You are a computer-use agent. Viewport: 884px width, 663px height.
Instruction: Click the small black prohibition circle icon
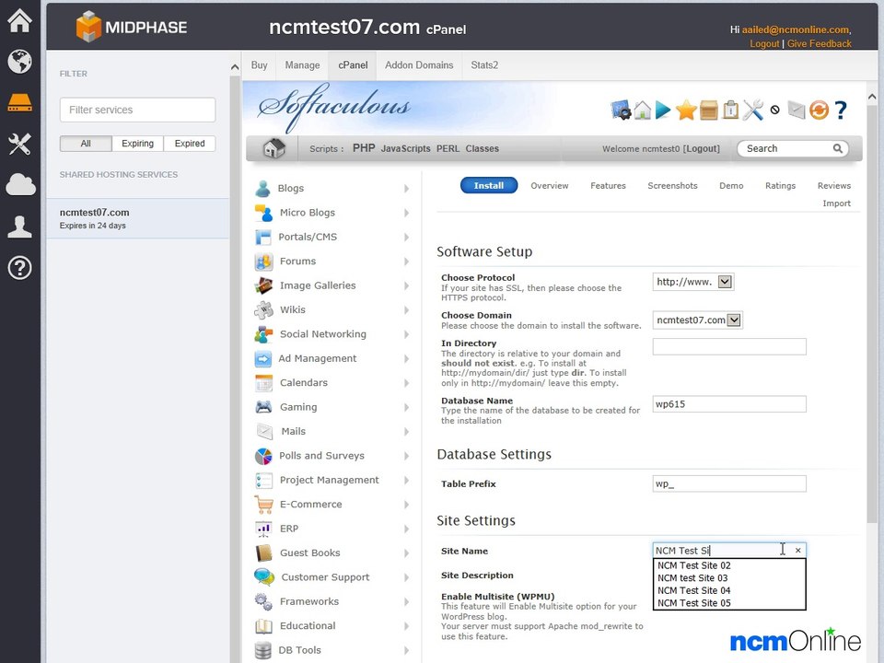pos(775,110)
